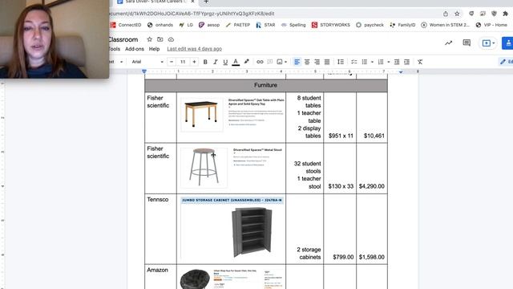Insert a link from the toolbar
The image size is (513, 289).
[x=260, y=62]
